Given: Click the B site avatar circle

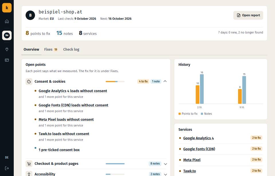Looking at the screenshot, I should click(30, 15).
